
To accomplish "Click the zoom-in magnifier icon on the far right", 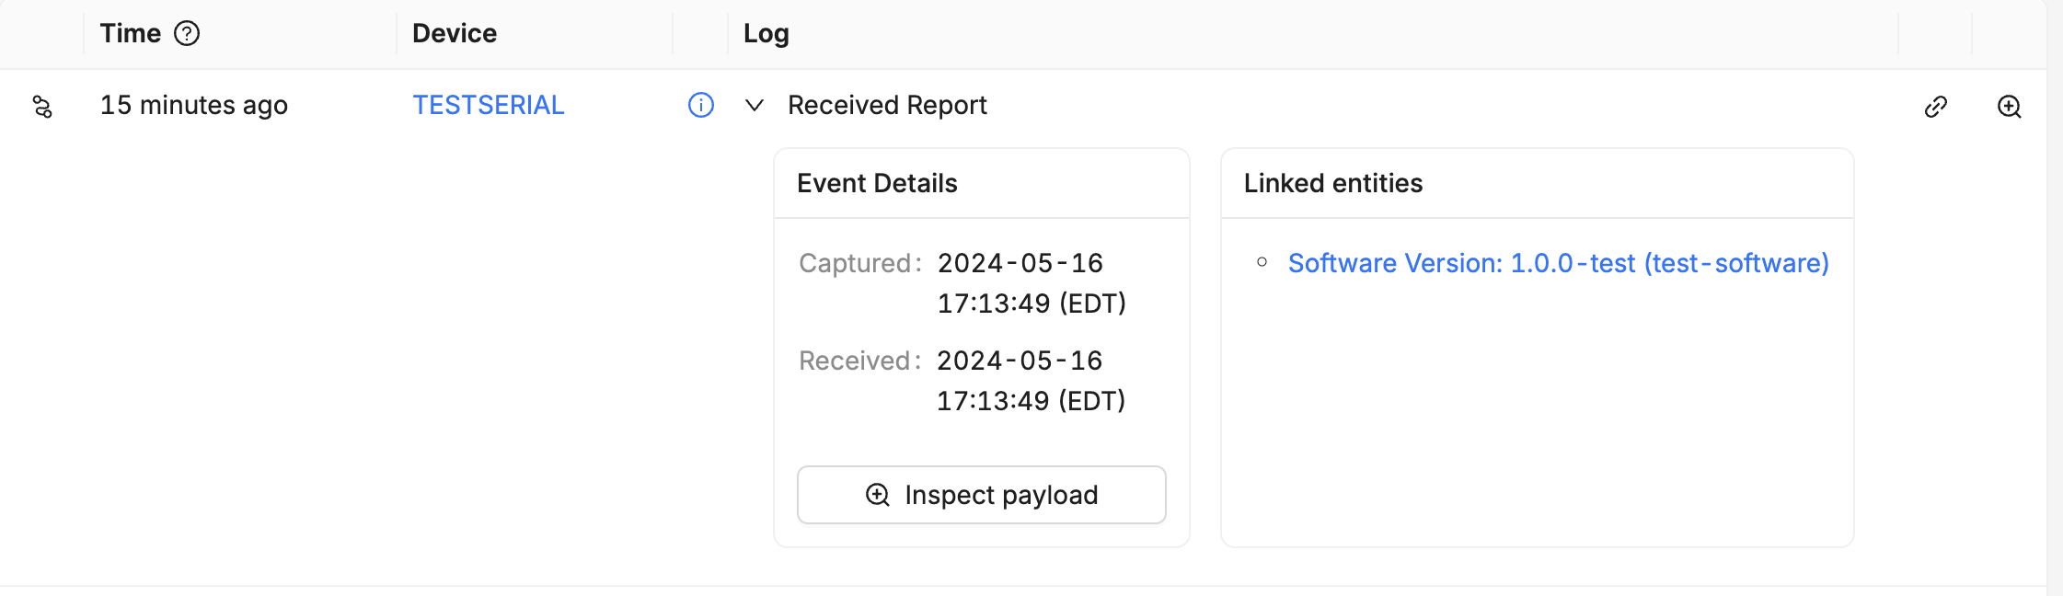I will 2010,107.
